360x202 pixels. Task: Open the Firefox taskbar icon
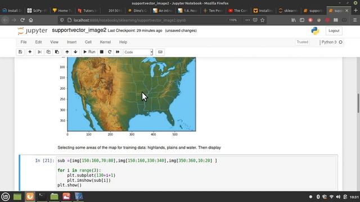pos(30,196)
